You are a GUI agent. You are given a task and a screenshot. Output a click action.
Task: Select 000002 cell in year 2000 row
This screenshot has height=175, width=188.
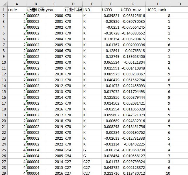click(35, 15)
